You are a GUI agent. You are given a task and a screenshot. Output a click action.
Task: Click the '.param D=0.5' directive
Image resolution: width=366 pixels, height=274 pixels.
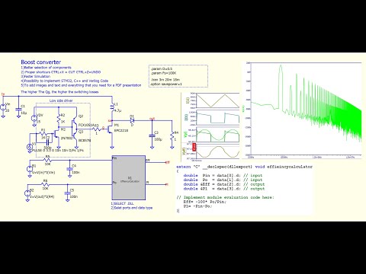coord(162,68)
